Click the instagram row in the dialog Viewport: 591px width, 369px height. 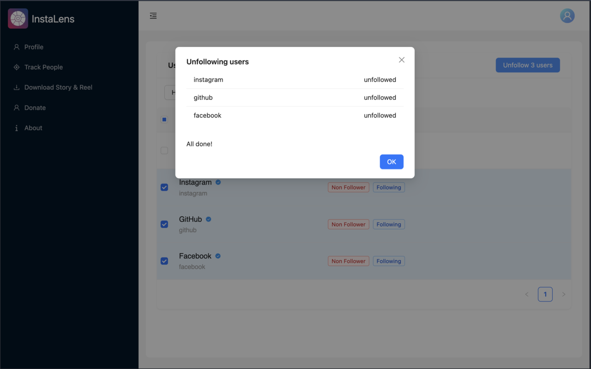pos(295,80)
